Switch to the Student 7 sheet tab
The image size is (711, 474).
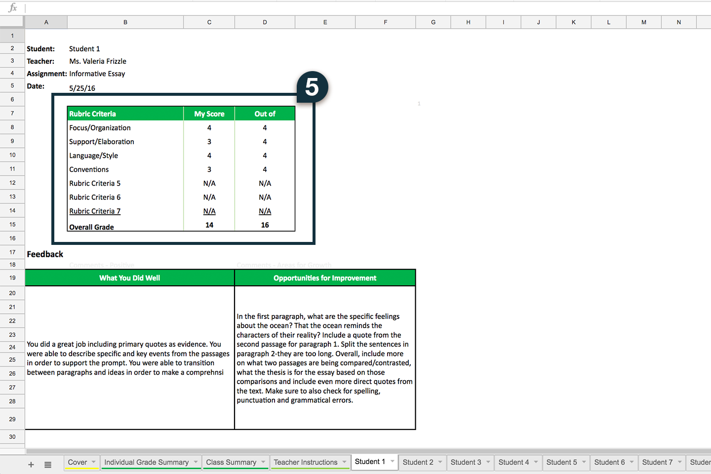click(x=657, y=463)
